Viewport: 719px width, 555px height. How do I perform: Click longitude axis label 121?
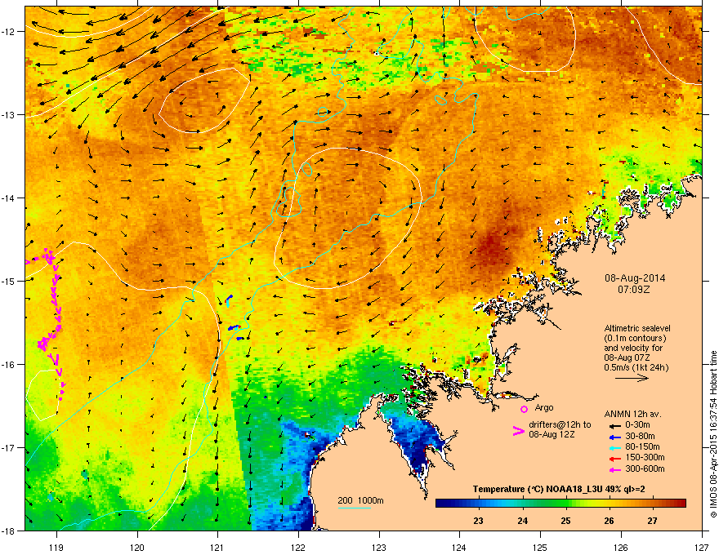pos(217,547)
